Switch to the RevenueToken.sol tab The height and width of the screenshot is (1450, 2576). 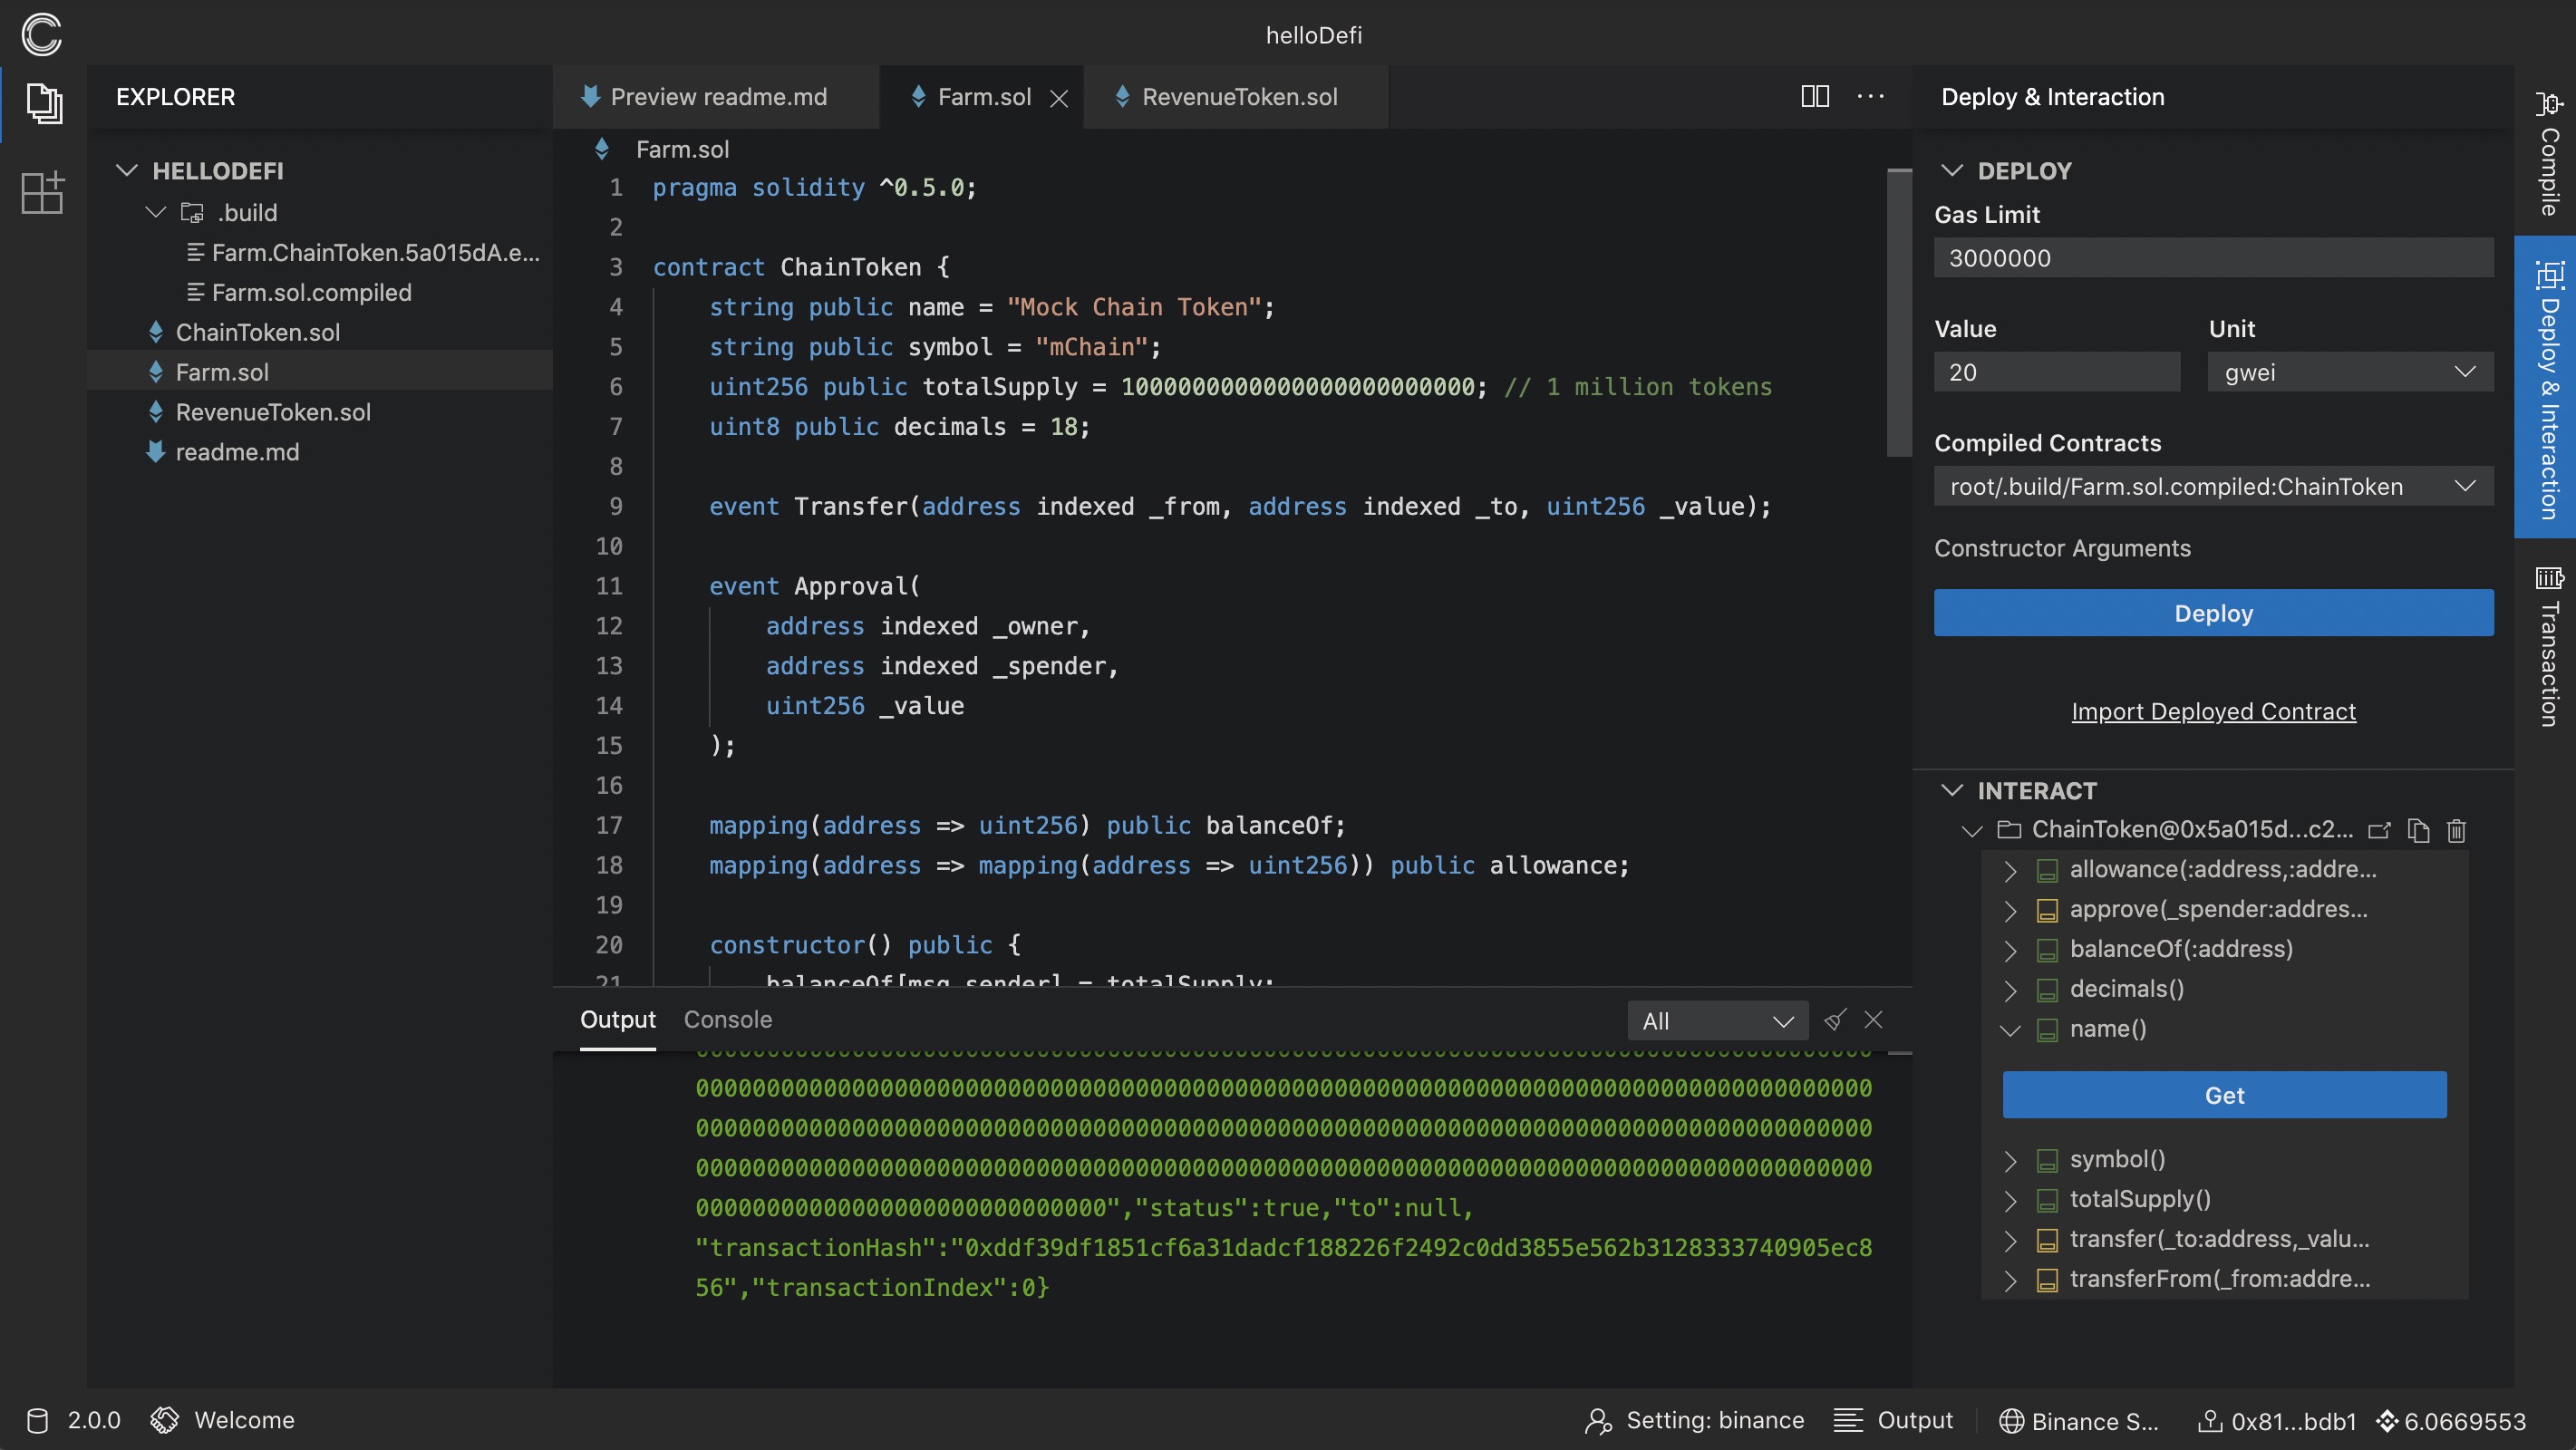[1237, 97]
